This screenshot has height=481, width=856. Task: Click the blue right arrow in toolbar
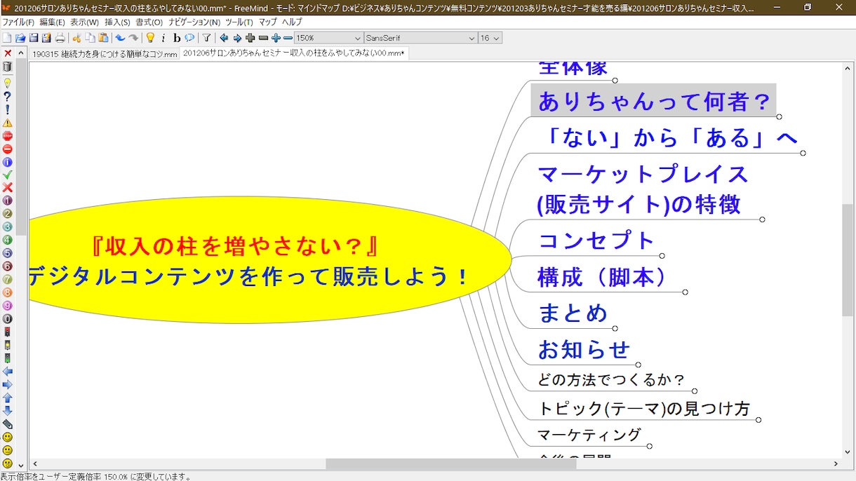pos(237,38)
